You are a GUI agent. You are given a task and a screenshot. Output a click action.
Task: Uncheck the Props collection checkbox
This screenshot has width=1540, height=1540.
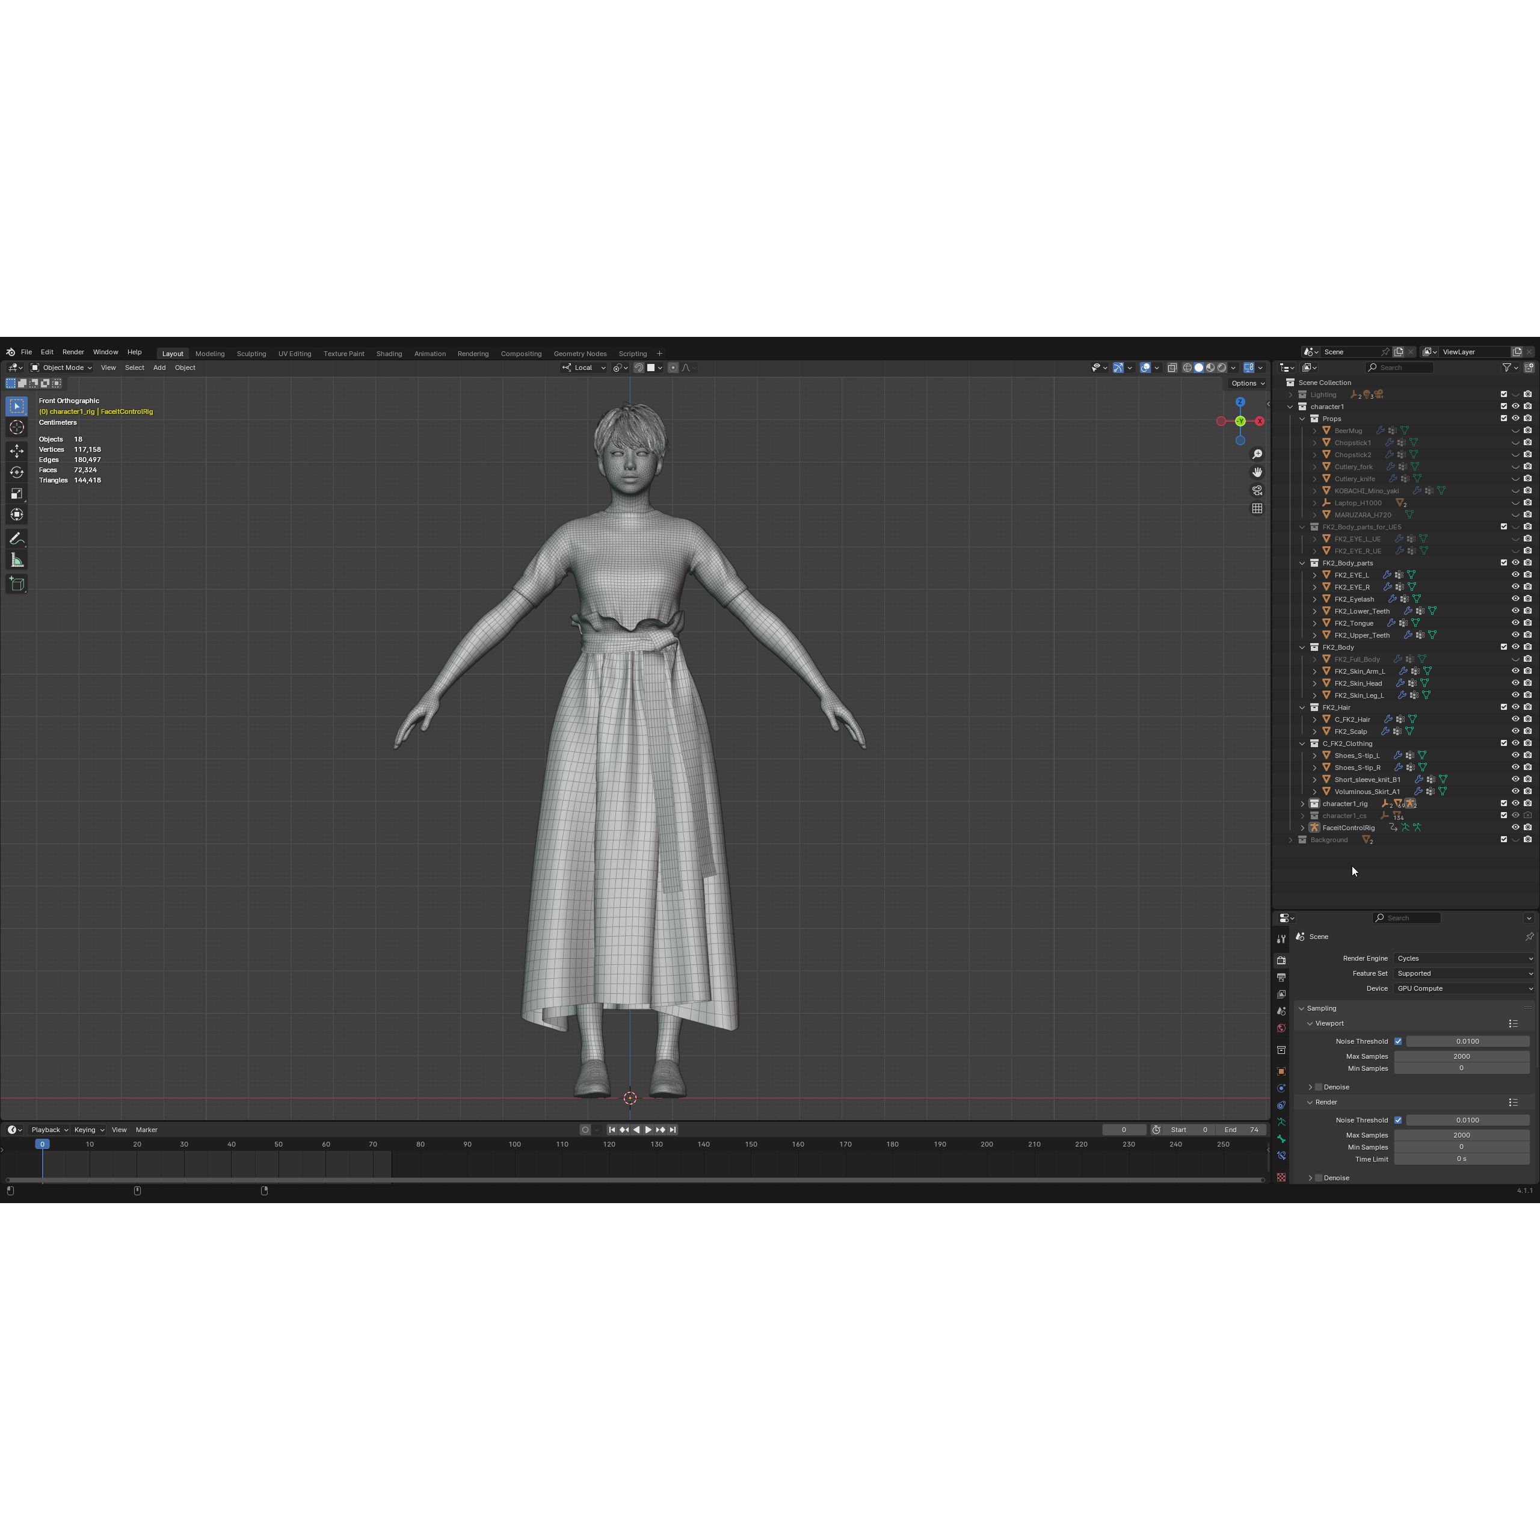(x=1505, y=417)
